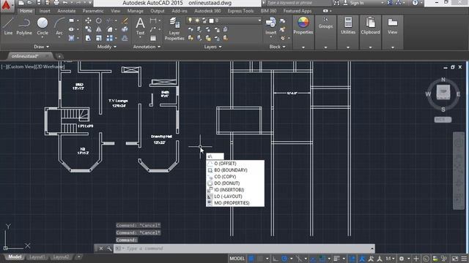The image size is (469, 263).
Task: Pick the Mirror tool in Modify
Action: tap(99, 29)
